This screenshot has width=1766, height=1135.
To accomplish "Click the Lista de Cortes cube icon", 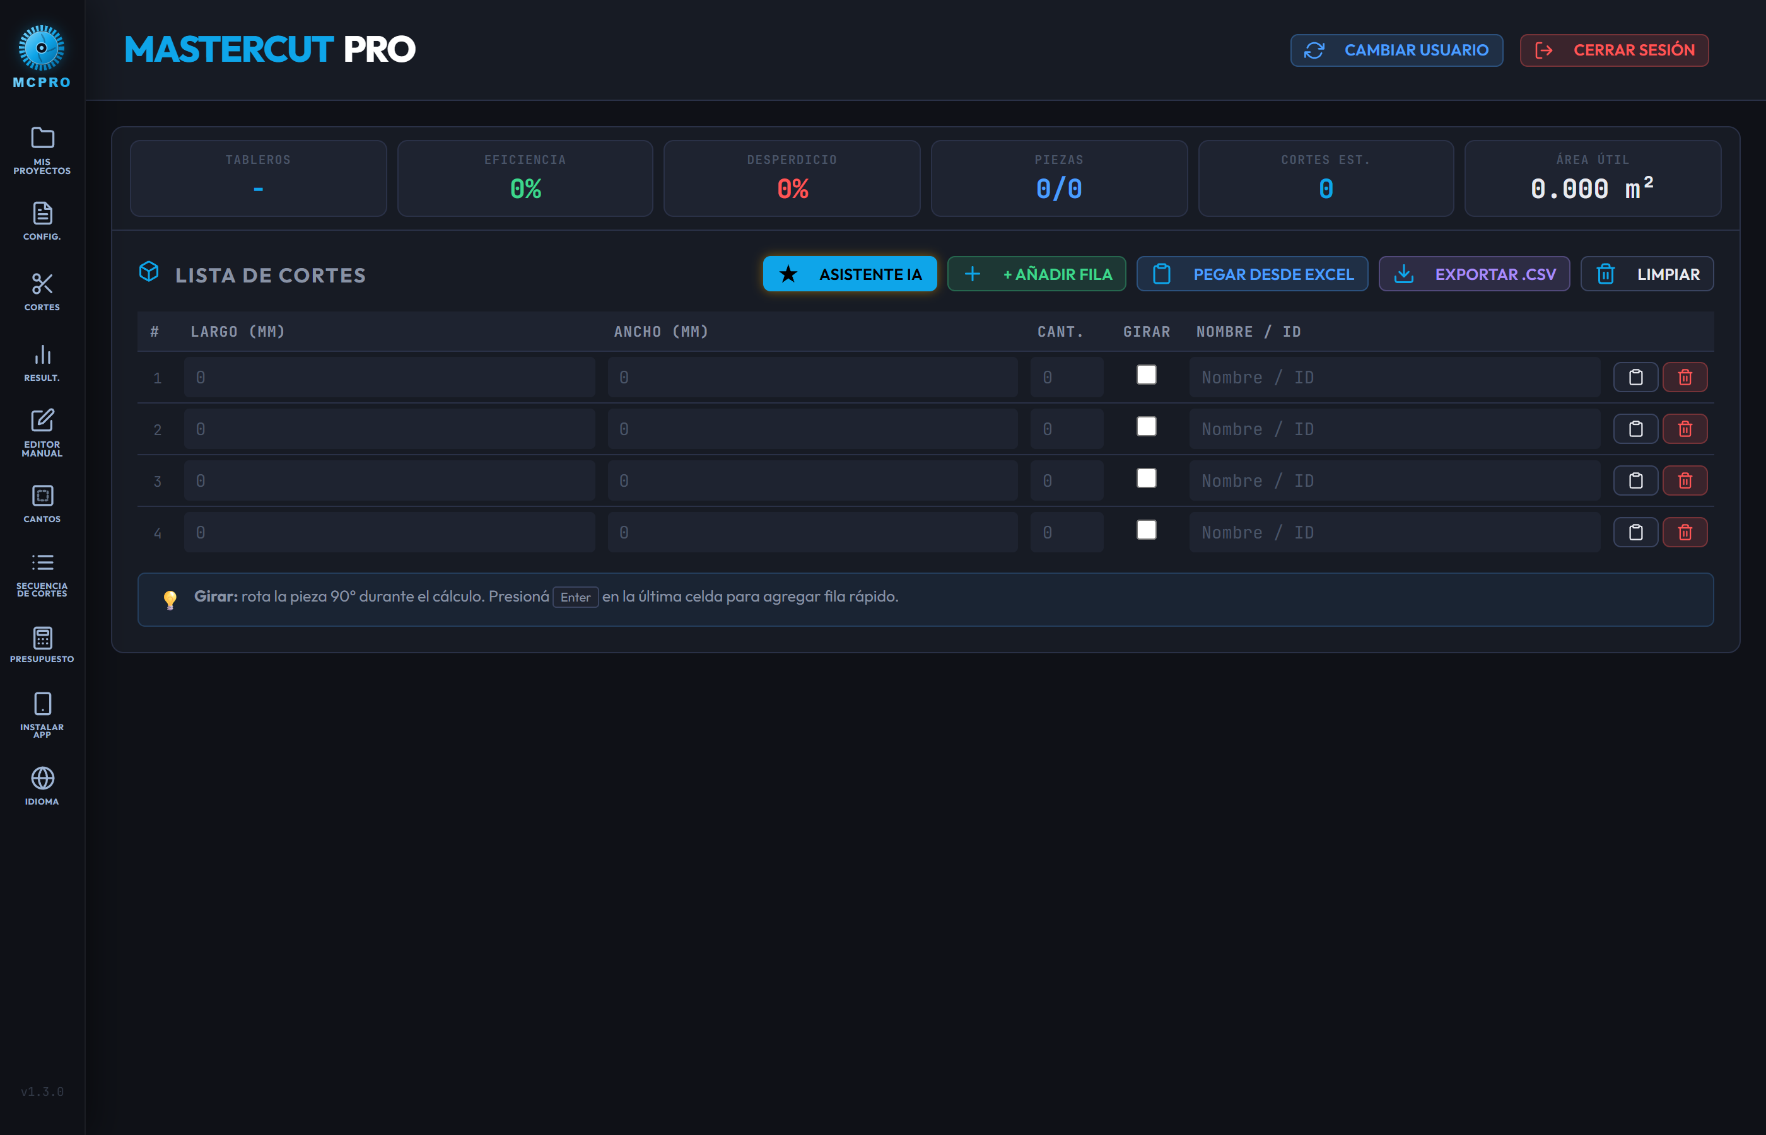I will pos(149,272).
